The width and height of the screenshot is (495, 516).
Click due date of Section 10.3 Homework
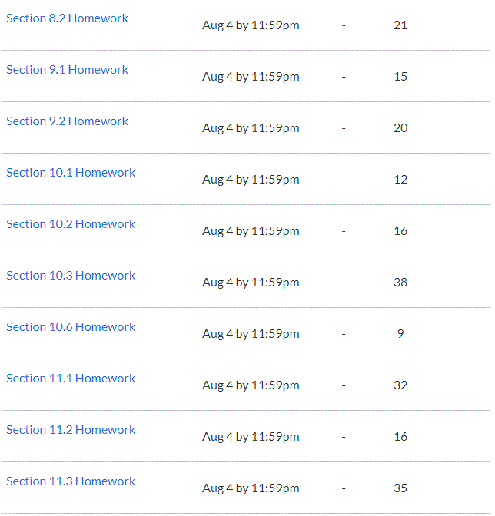tap(251, 283)
